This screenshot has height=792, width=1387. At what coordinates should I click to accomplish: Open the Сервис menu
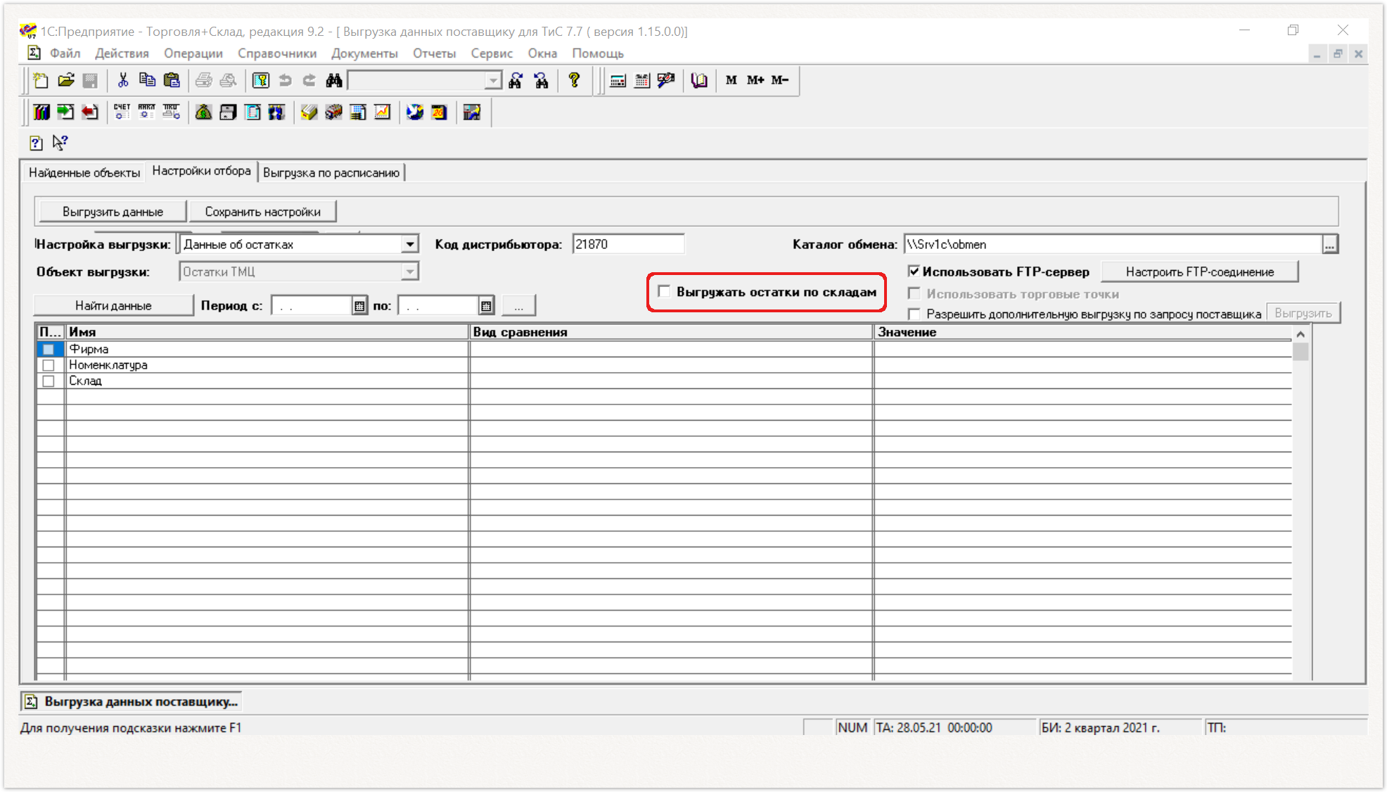[492, 53]
